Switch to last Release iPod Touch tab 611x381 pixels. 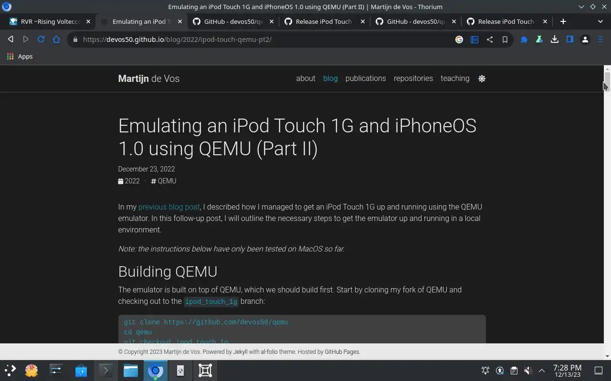tap(506, 21)
